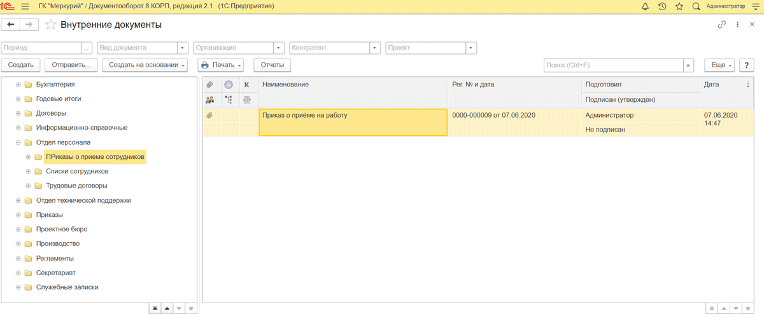Click the search magnifier icon in title bar

696,6
